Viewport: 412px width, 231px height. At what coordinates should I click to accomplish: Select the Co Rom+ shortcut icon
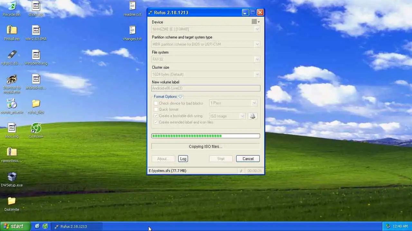coord(36,128)
